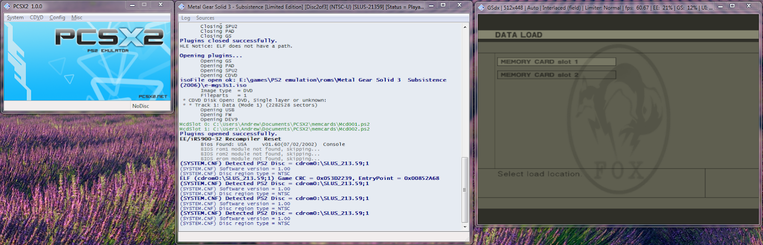
Task: Select MEMORY CARD slot 1
Action: 556,62
